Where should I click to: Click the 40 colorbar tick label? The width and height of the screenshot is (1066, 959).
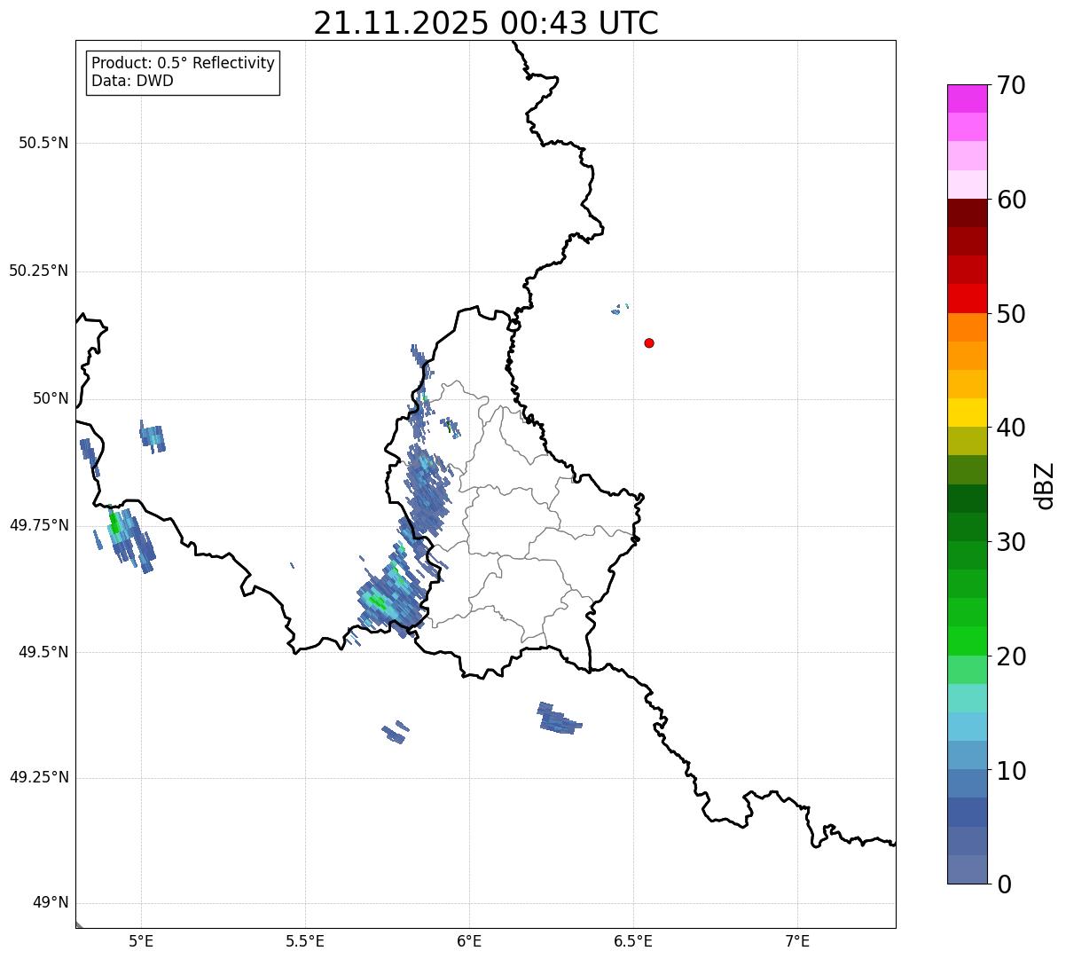coord(1011,428)
